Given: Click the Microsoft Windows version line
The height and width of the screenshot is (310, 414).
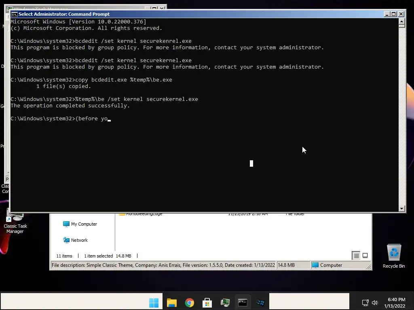Looking at the screenshot, I should [78, 22].
